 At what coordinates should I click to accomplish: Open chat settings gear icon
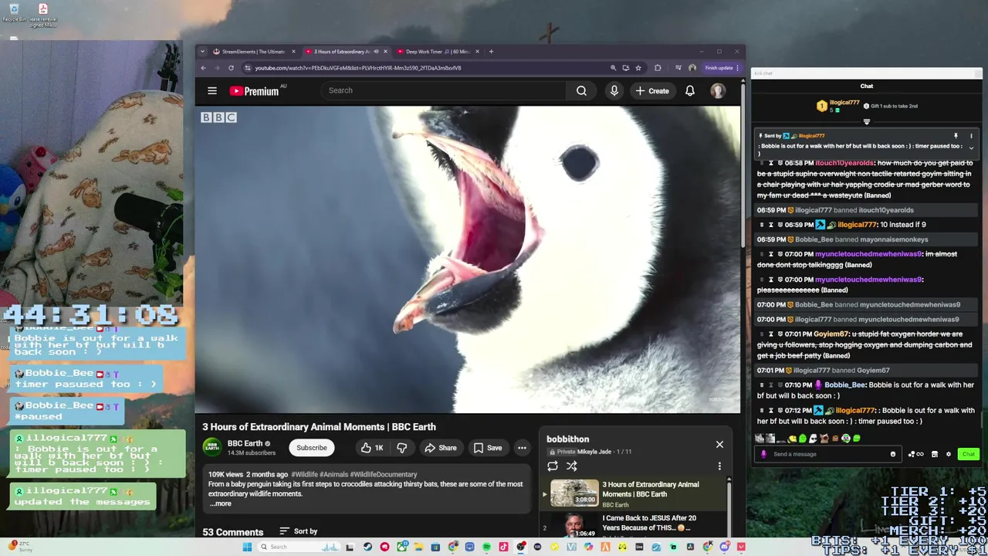click(949, 454)
